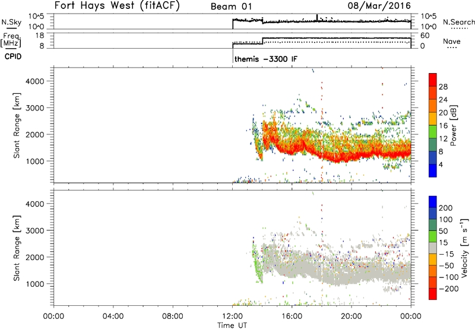Click the '04:00' time axis tick label

[x=113, y=317]
